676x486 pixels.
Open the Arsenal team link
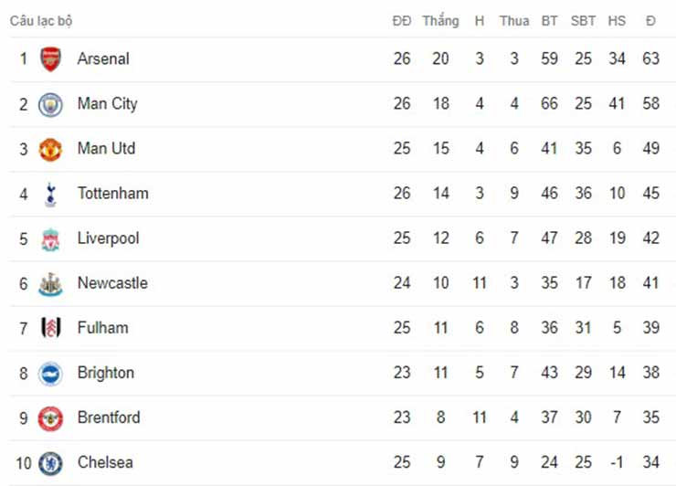coord(103,58)
